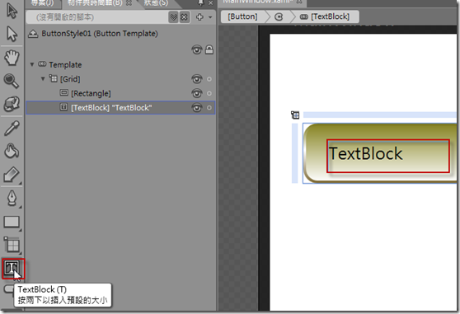Hide the [TextBlock] layer with eye icon

197,108
